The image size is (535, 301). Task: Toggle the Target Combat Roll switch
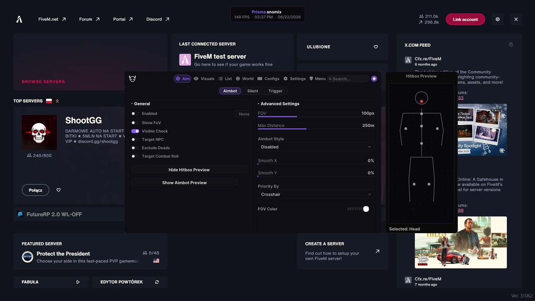[135, 156]
